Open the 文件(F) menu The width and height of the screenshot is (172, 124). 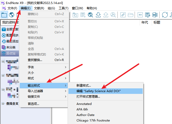(x=12, y=8)
